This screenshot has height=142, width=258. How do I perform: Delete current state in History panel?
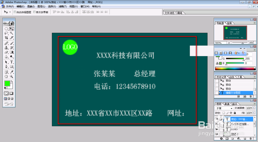tap(251, 96)
